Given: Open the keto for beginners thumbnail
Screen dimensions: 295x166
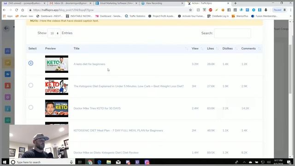Looking at the screenshot, I should point(57,64).
